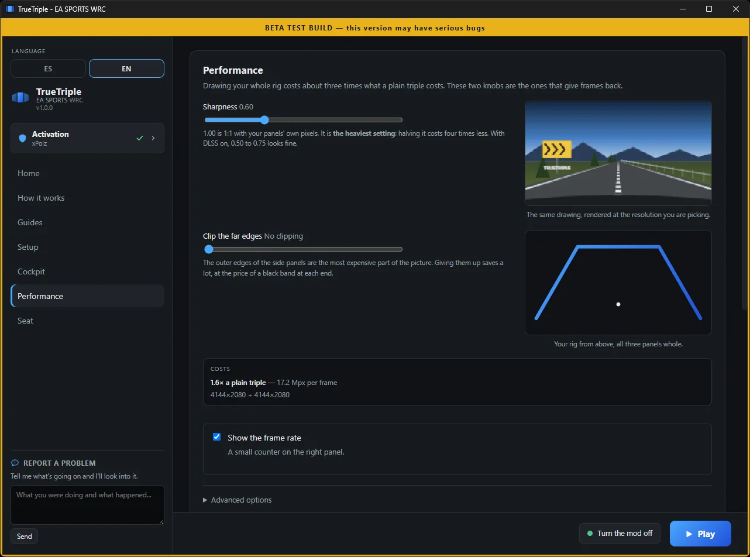Click the Clip the far edges slider
The height and width of the screenshot is (557, 750).
coord(303,249)
